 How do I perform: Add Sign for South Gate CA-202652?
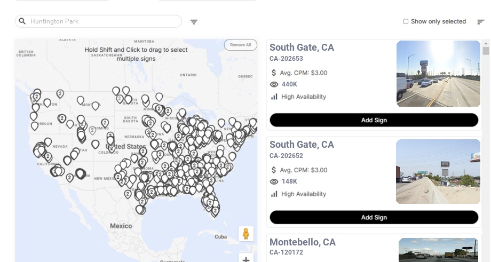tap(374, 217)
